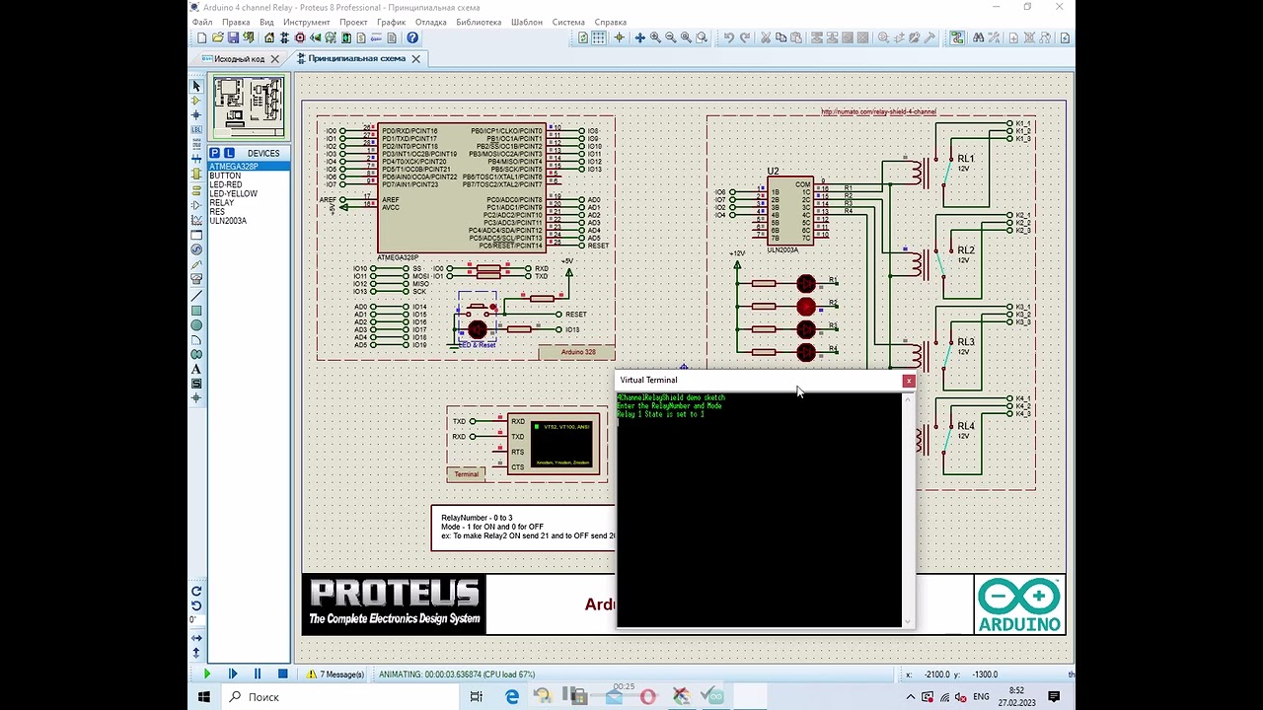Screen dimensions: 1263x710
Task: Play the simulation
Action: [x=207, y=674]
